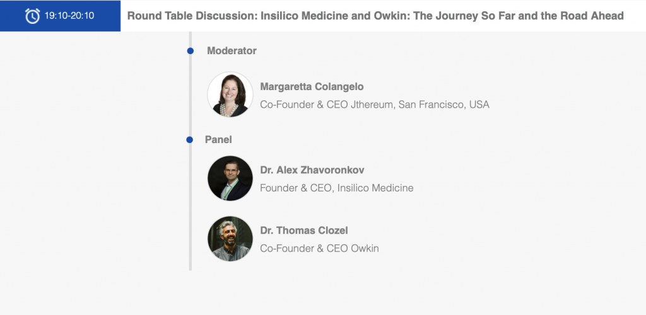The image size is (646, 315).
Task: Click the San Francisco, USA location text
Action: click(x=443, y=105)
